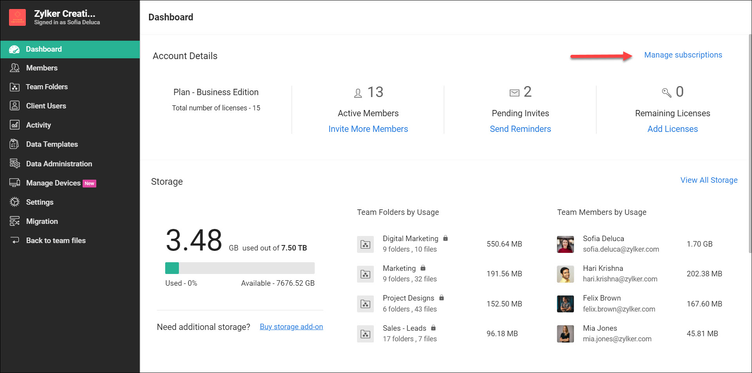Click the Digital Marketing folder icon
Image resolution: width=752 pixels, height=373 pixels.
pos(365,245)
